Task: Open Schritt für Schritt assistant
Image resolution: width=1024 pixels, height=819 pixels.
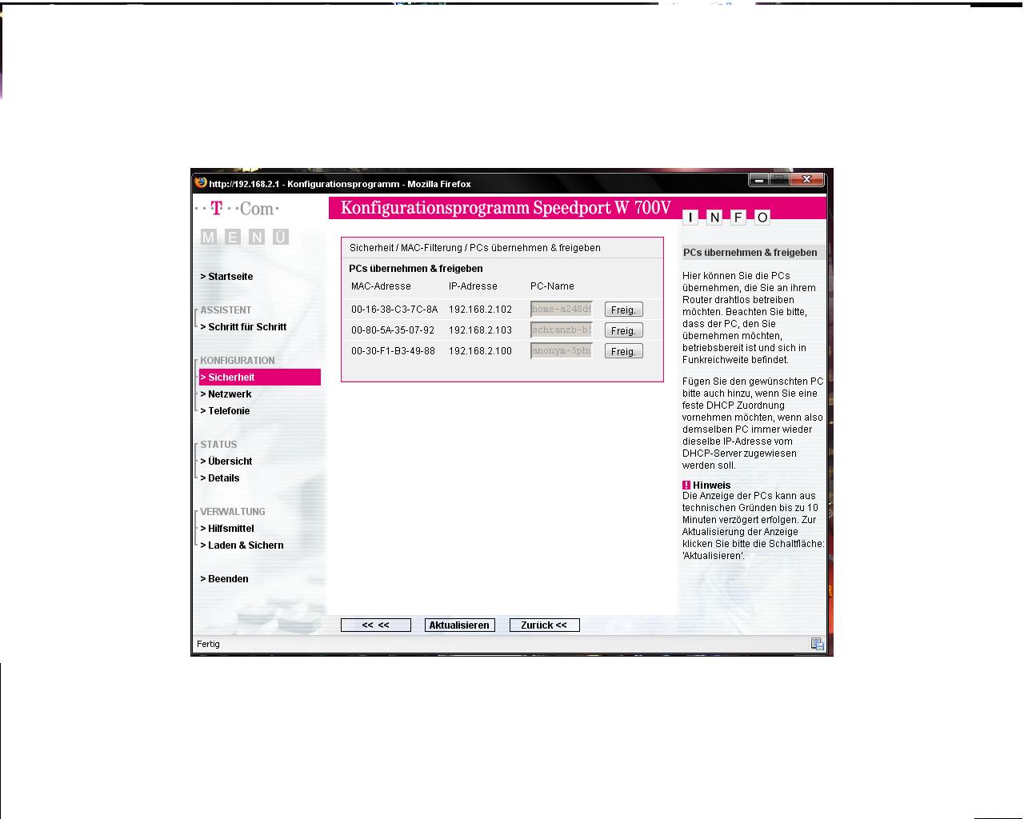Action: (x=243, y=326)
